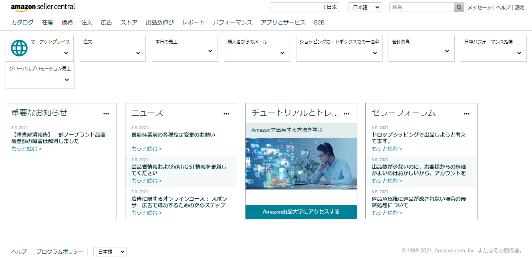This screenshot has width=532, height=260.
Task: Click the 重要なお知らせ card title
Action: click(39, 113)
